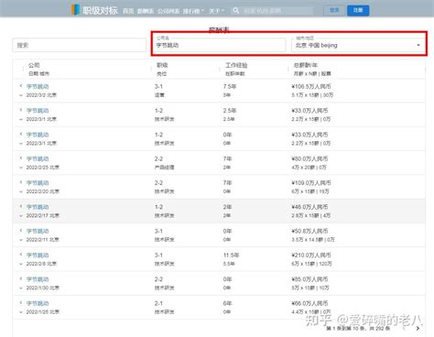
Task: Open 字节跳动 link in the 2022/1/30 row
Action: tap(38, 279)
